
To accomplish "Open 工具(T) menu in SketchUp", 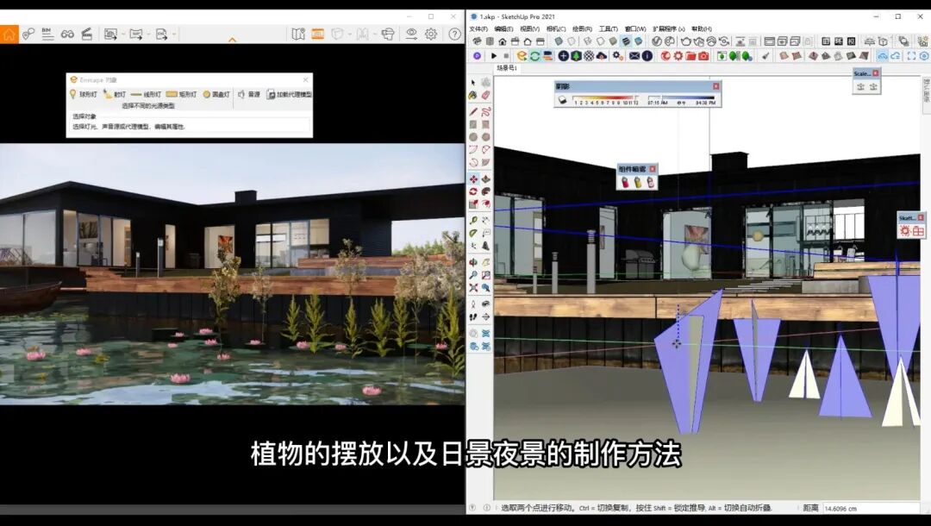I will (x=608, y=28).
